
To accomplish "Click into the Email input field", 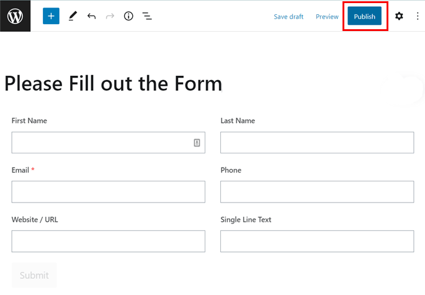I will pyautogui.click(x=108, y=191).
